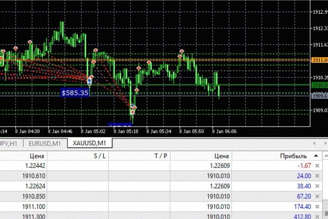Click the X beside 67.20 profit
This screenshot has height=219, width=328.
(317, 196)
